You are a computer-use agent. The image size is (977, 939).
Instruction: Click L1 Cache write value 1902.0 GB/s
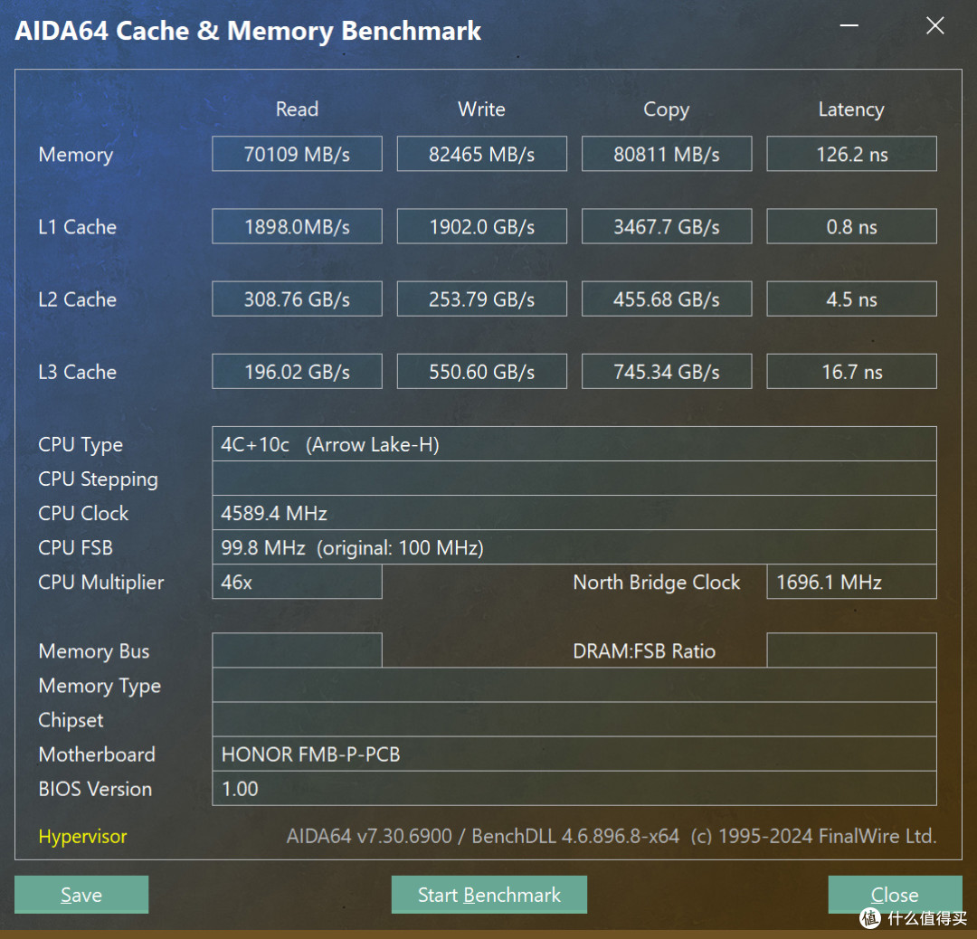coord(481,226)
